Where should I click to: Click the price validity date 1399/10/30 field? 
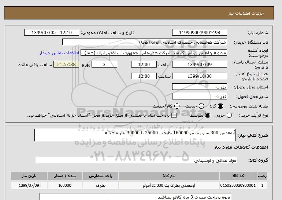[x=200, y=76]
